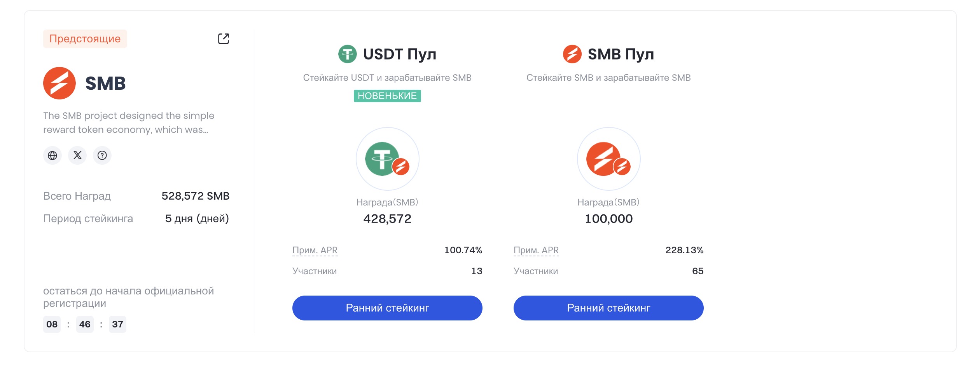Click the SMB icon beside SMB Пул
The height and width of the screenshot is (369, 972).
572,54
